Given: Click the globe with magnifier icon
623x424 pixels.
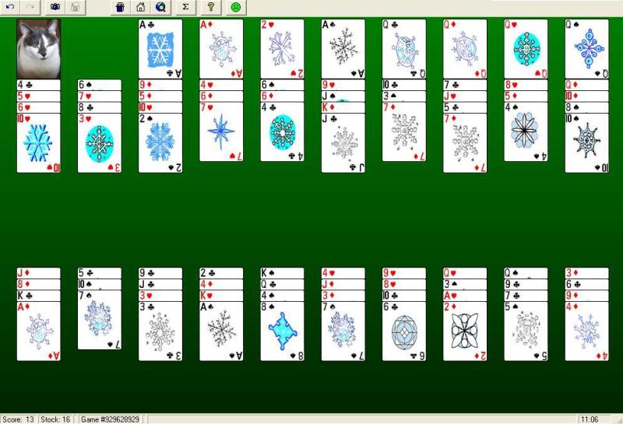Looking at the screenshot, I should [160, 7].
